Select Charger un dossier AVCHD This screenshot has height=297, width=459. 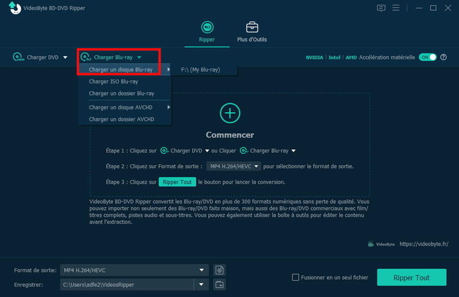[122, 119]
